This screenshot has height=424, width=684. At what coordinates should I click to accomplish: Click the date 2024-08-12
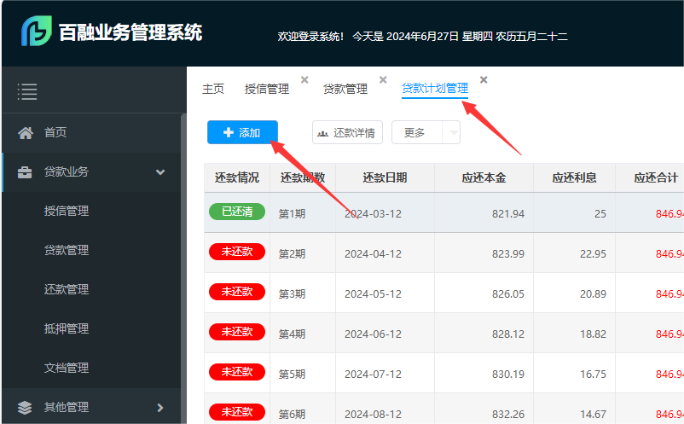pos(373,414)
